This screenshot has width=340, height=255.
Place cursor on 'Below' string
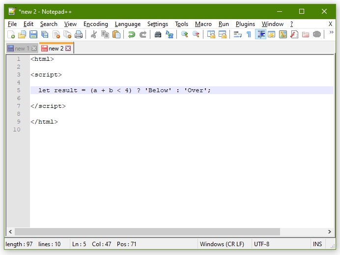pos(158,90)
